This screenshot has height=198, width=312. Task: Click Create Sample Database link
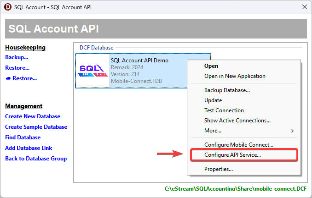click(36, 127)
